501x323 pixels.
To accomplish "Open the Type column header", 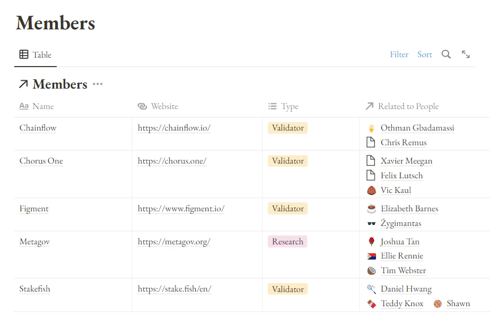I will click(x=283, y=106).
